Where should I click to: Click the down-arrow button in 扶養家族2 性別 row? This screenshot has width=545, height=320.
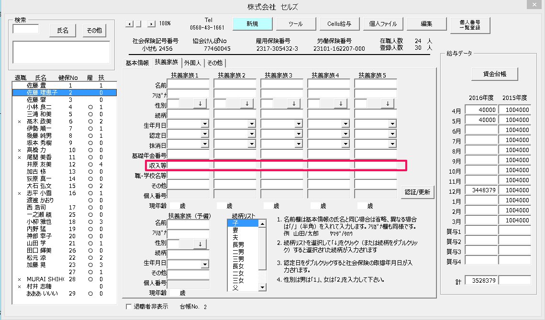247,103
